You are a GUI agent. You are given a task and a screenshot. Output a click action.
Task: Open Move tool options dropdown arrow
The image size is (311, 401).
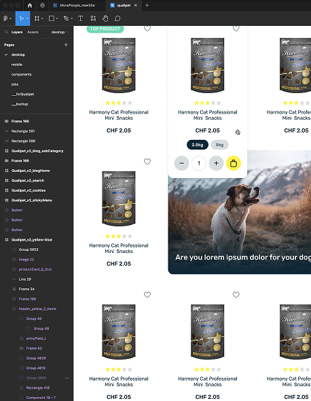(x=27, y=18)
